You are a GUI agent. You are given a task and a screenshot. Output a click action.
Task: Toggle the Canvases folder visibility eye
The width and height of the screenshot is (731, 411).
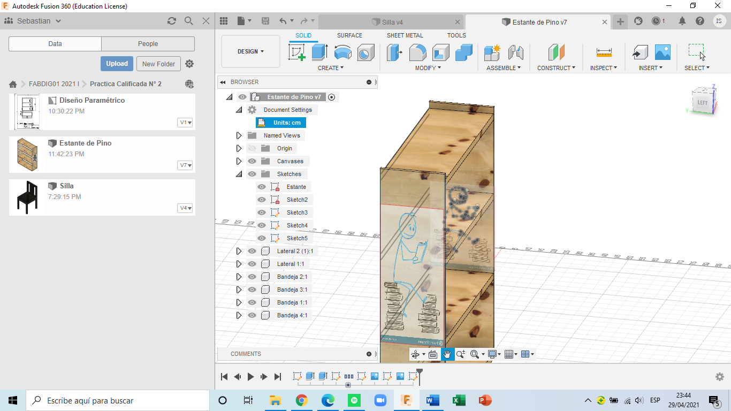tap(252, 161)
